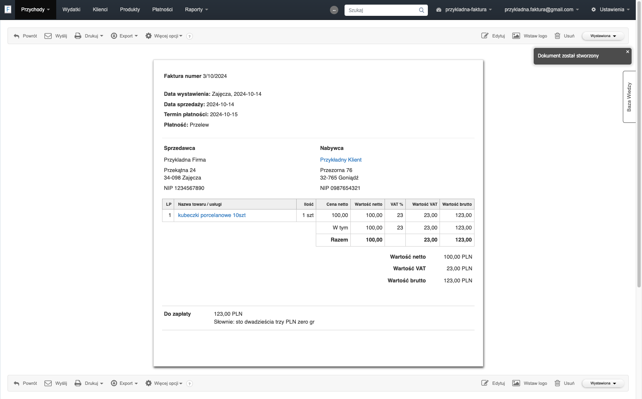The width and height of the screenshot is (642, 399).
Task: Click the Drukuj printer icon in bottom toolbar
Action: click(x=78, y=383)
